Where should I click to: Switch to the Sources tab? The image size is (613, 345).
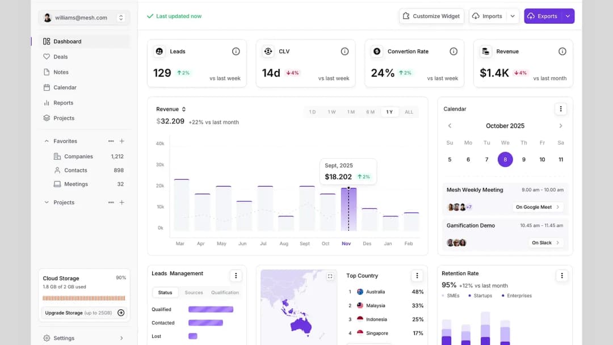[194, 292]
